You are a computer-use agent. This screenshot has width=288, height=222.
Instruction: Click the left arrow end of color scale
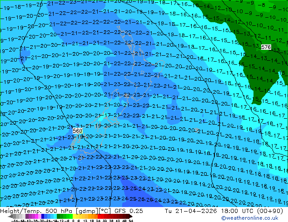click(10, 216)
